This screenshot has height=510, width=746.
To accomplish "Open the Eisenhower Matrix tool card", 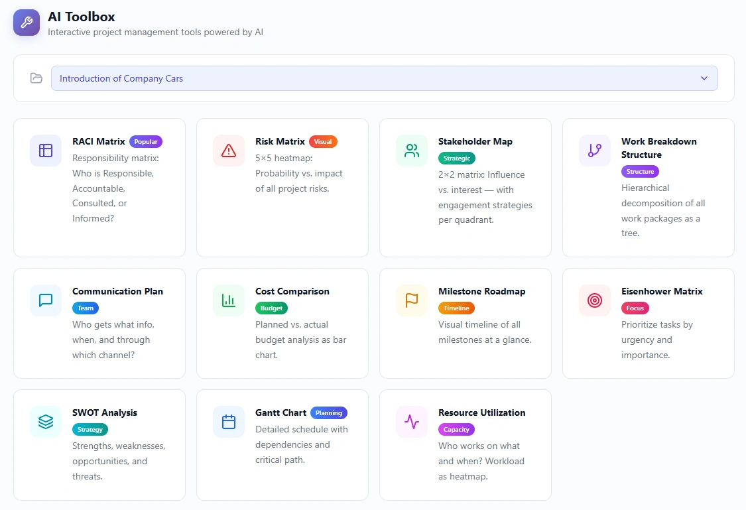I will 648,323.
